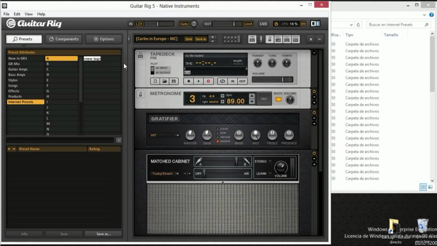Switch to the Components tab
Image resolution: width=437 pixels, height=246 pixels.
pos(64,39)
